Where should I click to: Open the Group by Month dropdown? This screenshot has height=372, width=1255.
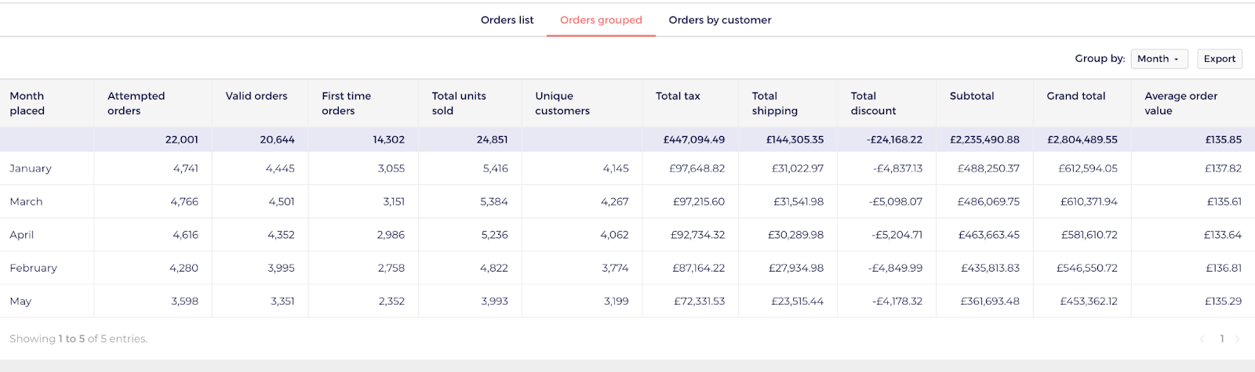point(1159,59)
